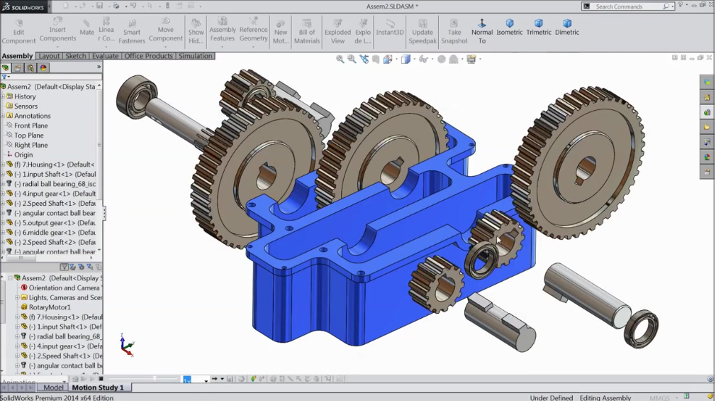The height and width of the screenshot is (401, 716).
Task: Set view to Normal To
Action: 482,31
